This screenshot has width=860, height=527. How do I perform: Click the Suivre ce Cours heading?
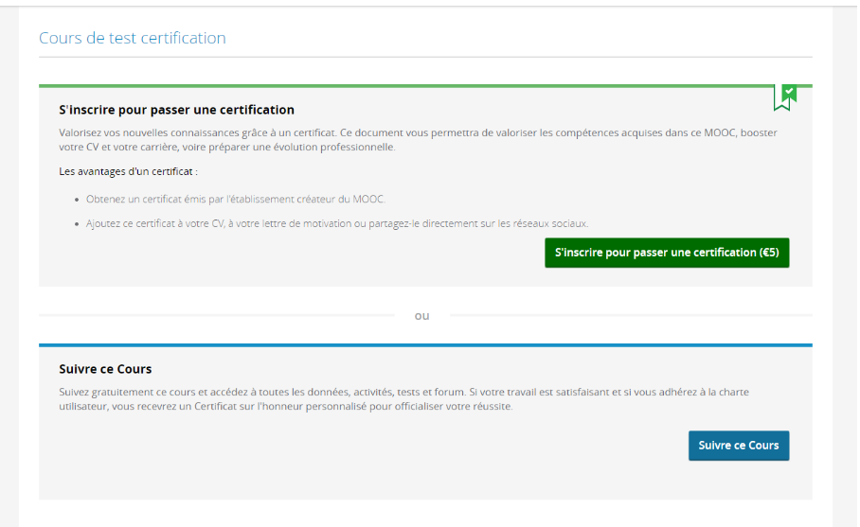[x=105, y=369]
